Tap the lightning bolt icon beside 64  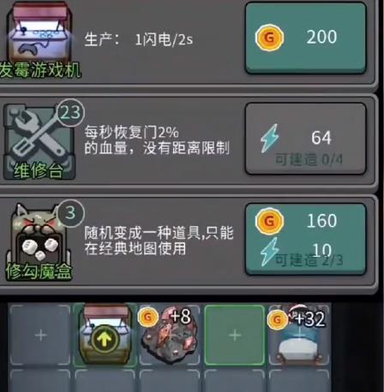[x=269, y=138]
